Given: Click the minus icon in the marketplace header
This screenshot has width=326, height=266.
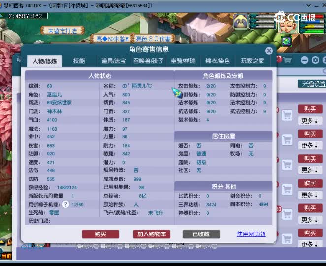Looking at the screenshot, I should pos(304,60).
